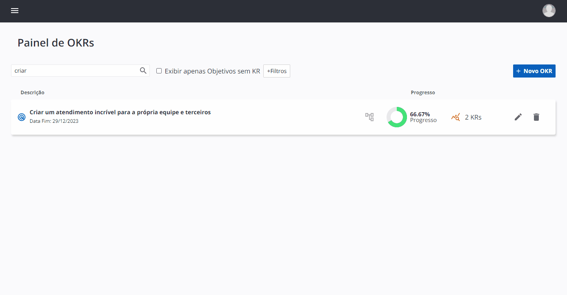The width and height of the screenshot is (567, 295).
Task: Open the 'Criar um atendimento incrível' objective title
Action: (x=120, y=112)
